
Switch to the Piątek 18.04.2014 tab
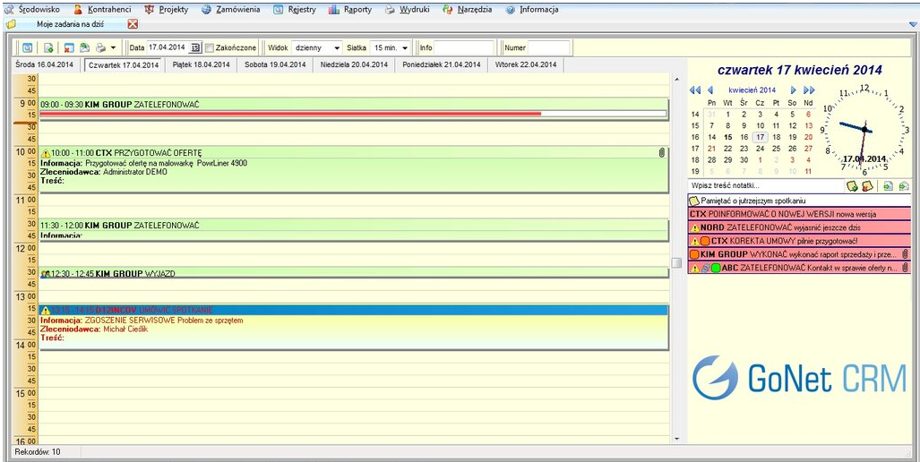(200, 64)
